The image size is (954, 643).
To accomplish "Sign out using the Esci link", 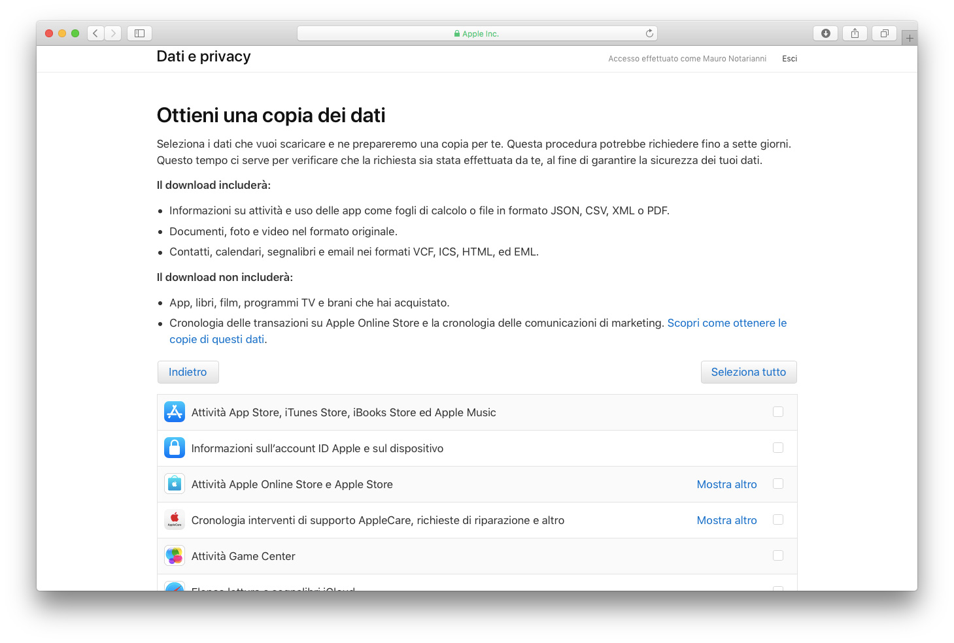I will [x=789, y=59].
